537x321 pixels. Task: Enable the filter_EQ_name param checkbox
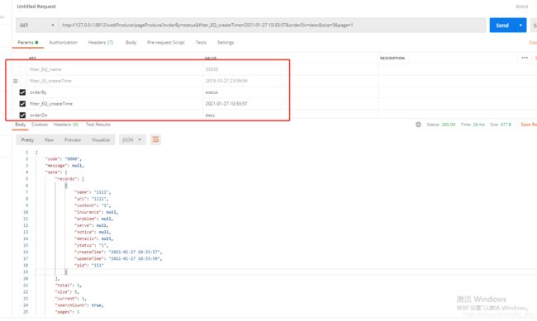point(22,69)
